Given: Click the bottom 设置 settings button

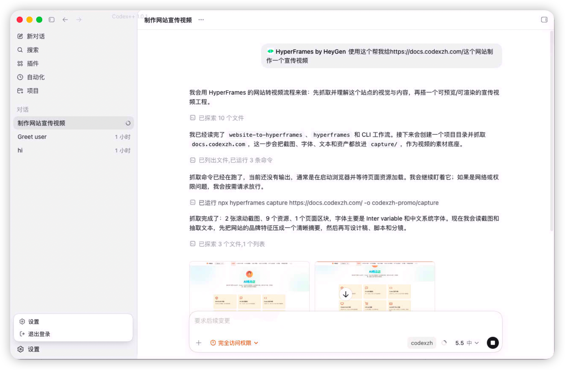Looking at the screenshot, I should point(73,349).
